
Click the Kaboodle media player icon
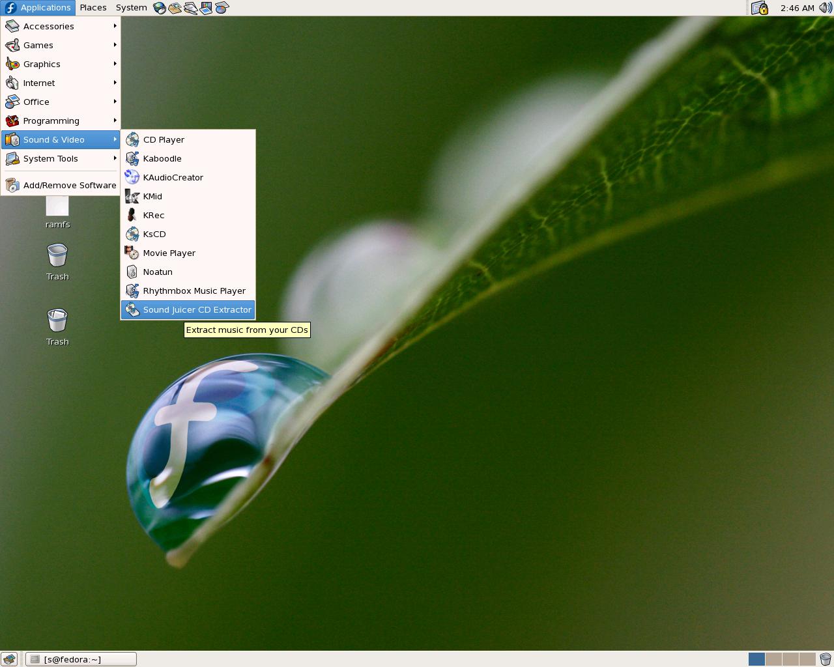[x=132, y=158]
